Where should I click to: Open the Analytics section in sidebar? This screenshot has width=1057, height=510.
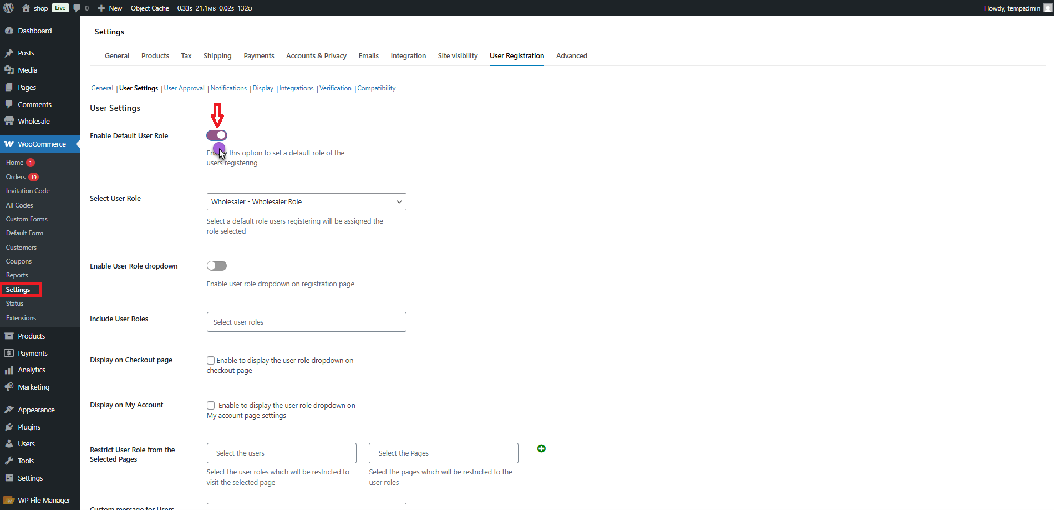pos(32,370)
